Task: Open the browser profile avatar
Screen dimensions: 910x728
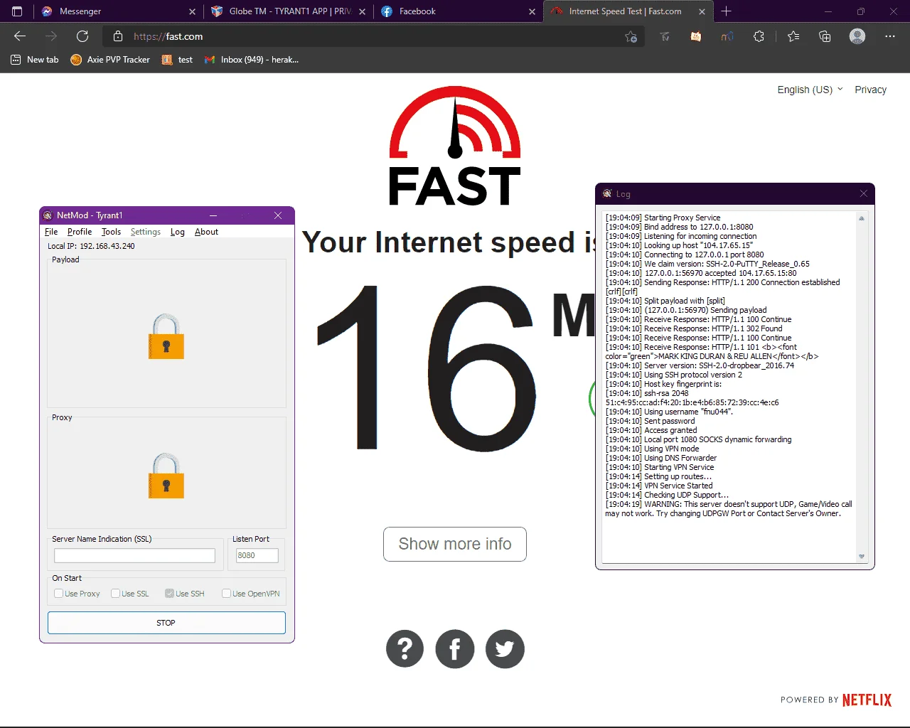Action: coord(857,36)
